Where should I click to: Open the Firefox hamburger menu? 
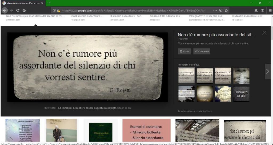[x=270, y=10]
